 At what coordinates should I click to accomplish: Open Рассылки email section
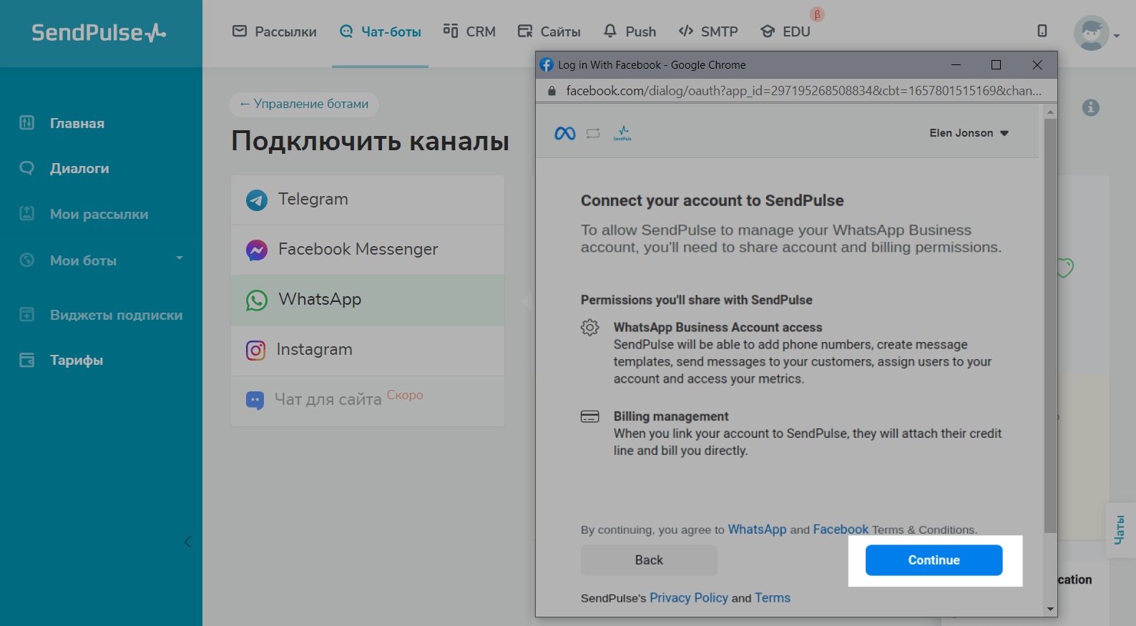pos(275,31)
